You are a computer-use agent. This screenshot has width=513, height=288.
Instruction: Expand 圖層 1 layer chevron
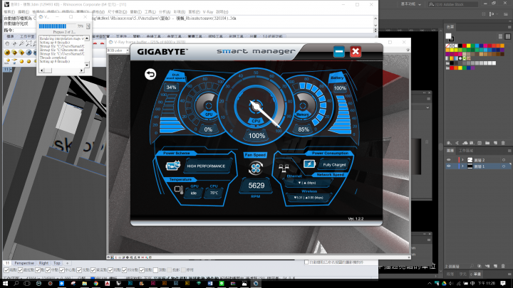[x=462, y=166]
